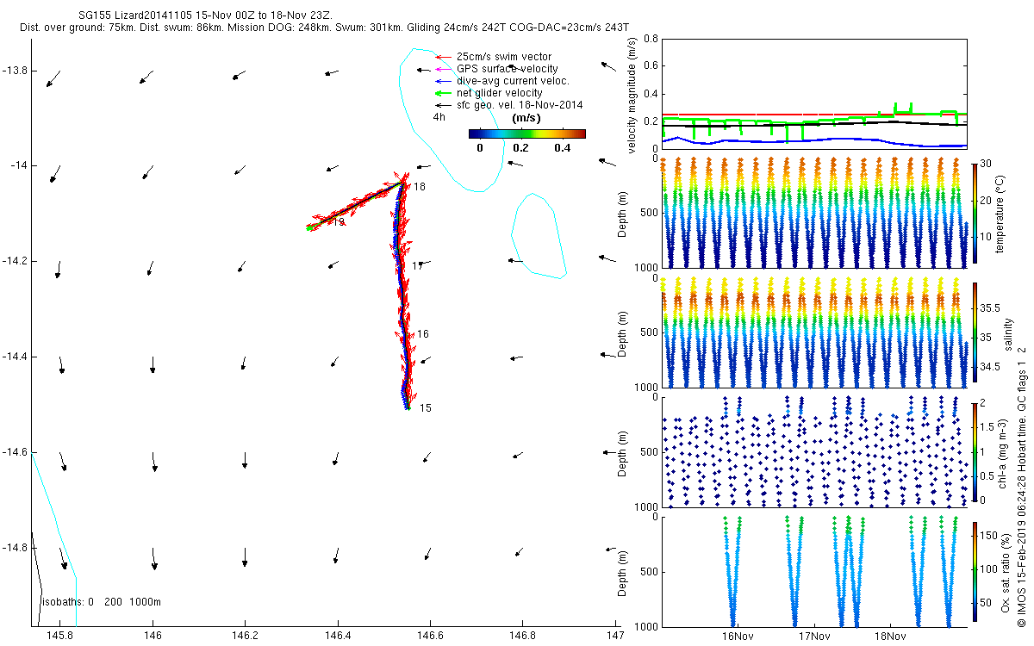Click the green track endpoint near label 19
The height and width of the screenshot is (646, 1034).
point(309,227)
